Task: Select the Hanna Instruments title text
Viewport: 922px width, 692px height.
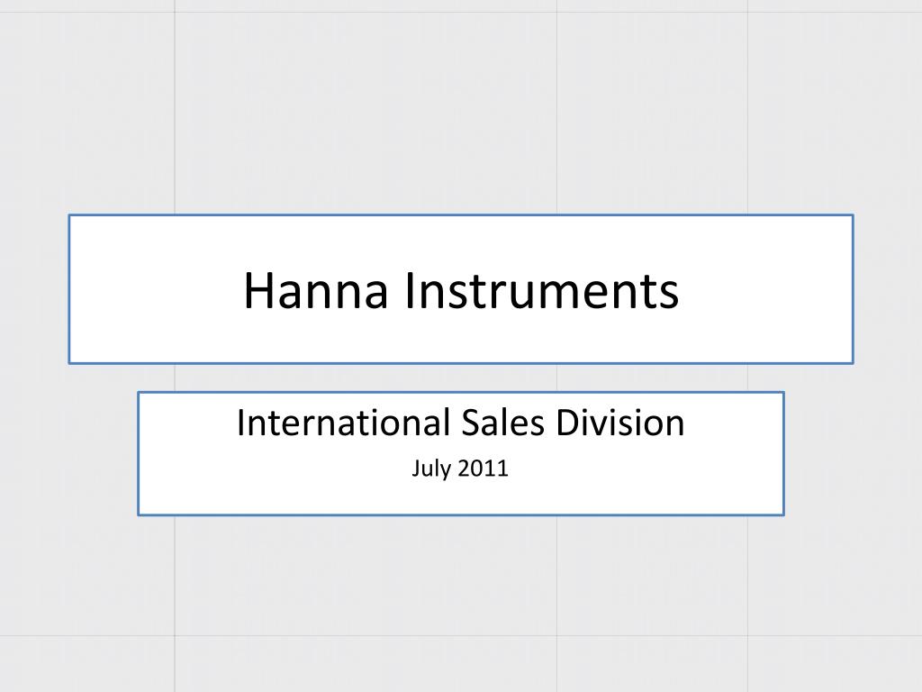Action: pos(461,290)
